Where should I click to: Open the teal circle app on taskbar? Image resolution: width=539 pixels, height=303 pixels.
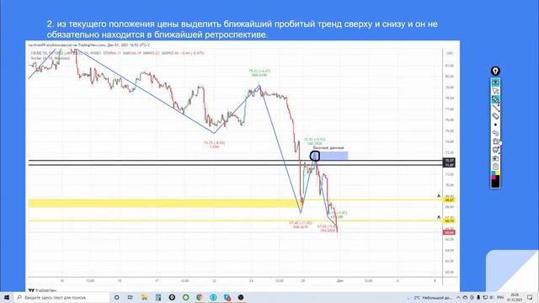[213, 297]
